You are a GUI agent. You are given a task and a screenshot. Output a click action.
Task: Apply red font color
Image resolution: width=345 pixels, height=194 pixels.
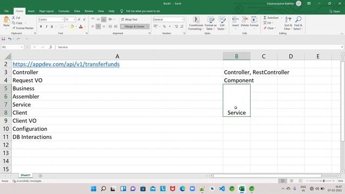[x=81, y=26]
